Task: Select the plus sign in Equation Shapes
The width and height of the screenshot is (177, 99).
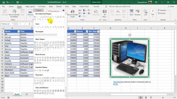Action: pyautogui.click(x=35, y=70)
